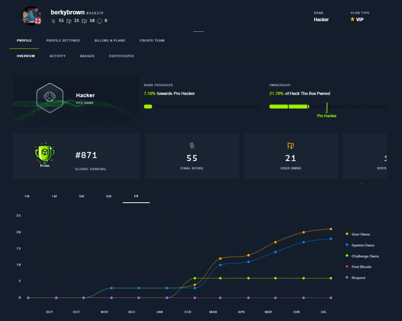The height and width of the screenshot is (321, 402).
Task: Click the 21.79% ownership value
Action: pyautogui.click(x=276, y=93)
